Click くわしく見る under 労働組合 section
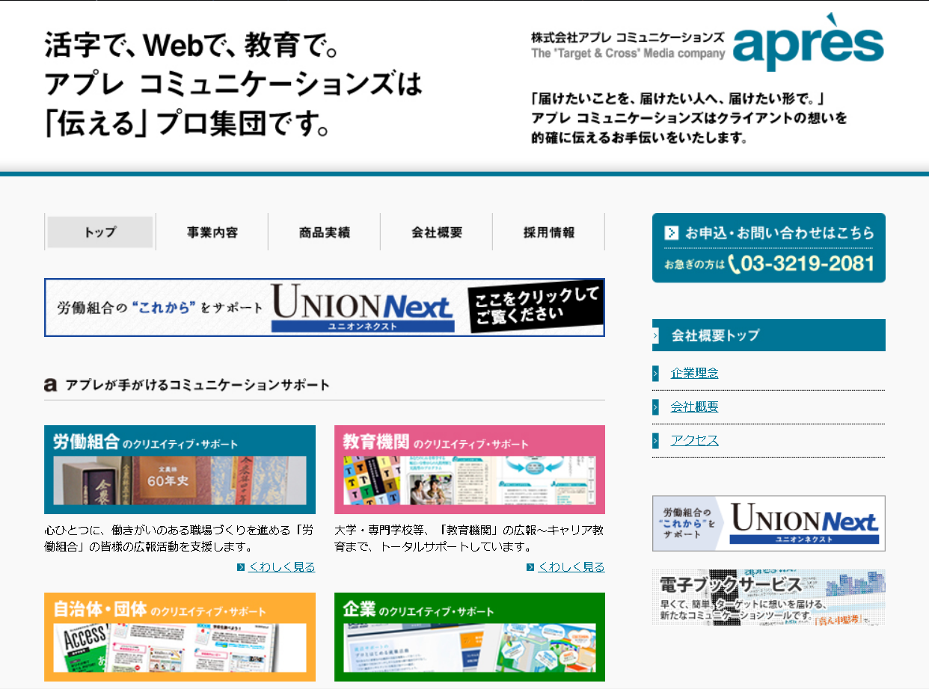Screen dimensions: 929x689 282,567
